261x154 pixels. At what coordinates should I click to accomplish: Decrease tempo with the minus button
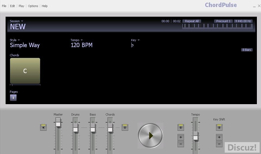[181, 144]
